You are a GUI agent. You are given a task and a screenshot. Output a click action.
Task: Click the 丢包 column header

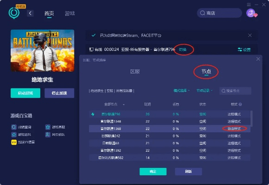click(x=175, y=104)
